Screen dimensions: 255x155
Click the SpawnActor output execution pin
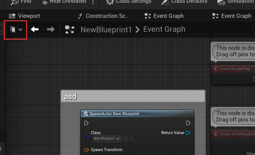pos(188,123)
